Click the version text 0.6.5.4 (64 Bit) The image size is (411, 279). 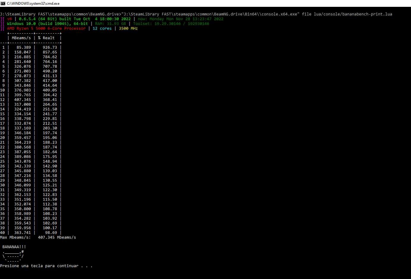pyautogui.click(x=38, y=19)
